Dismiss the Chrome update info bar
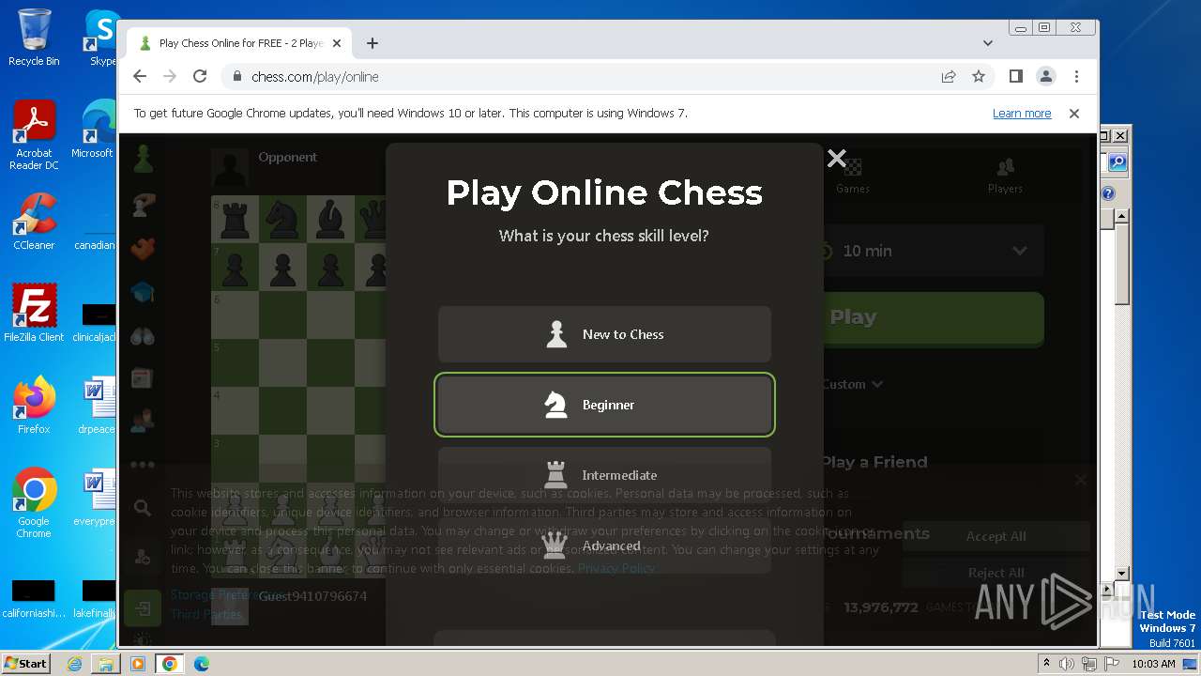1201x676 pixels. pyautogui.click(x=1074, y=114)
